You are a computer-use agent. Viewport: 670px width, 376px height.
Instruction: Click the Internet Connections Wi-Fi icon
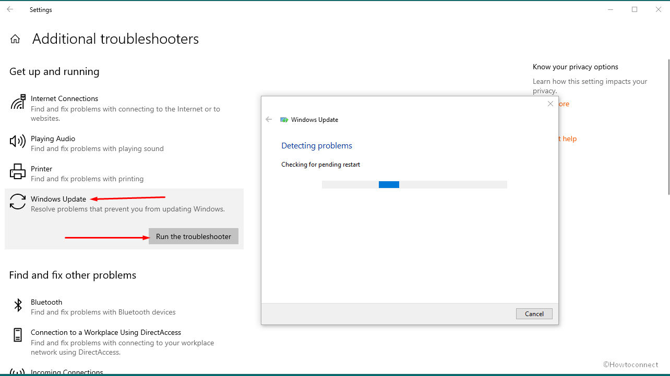tap(18, 102)
